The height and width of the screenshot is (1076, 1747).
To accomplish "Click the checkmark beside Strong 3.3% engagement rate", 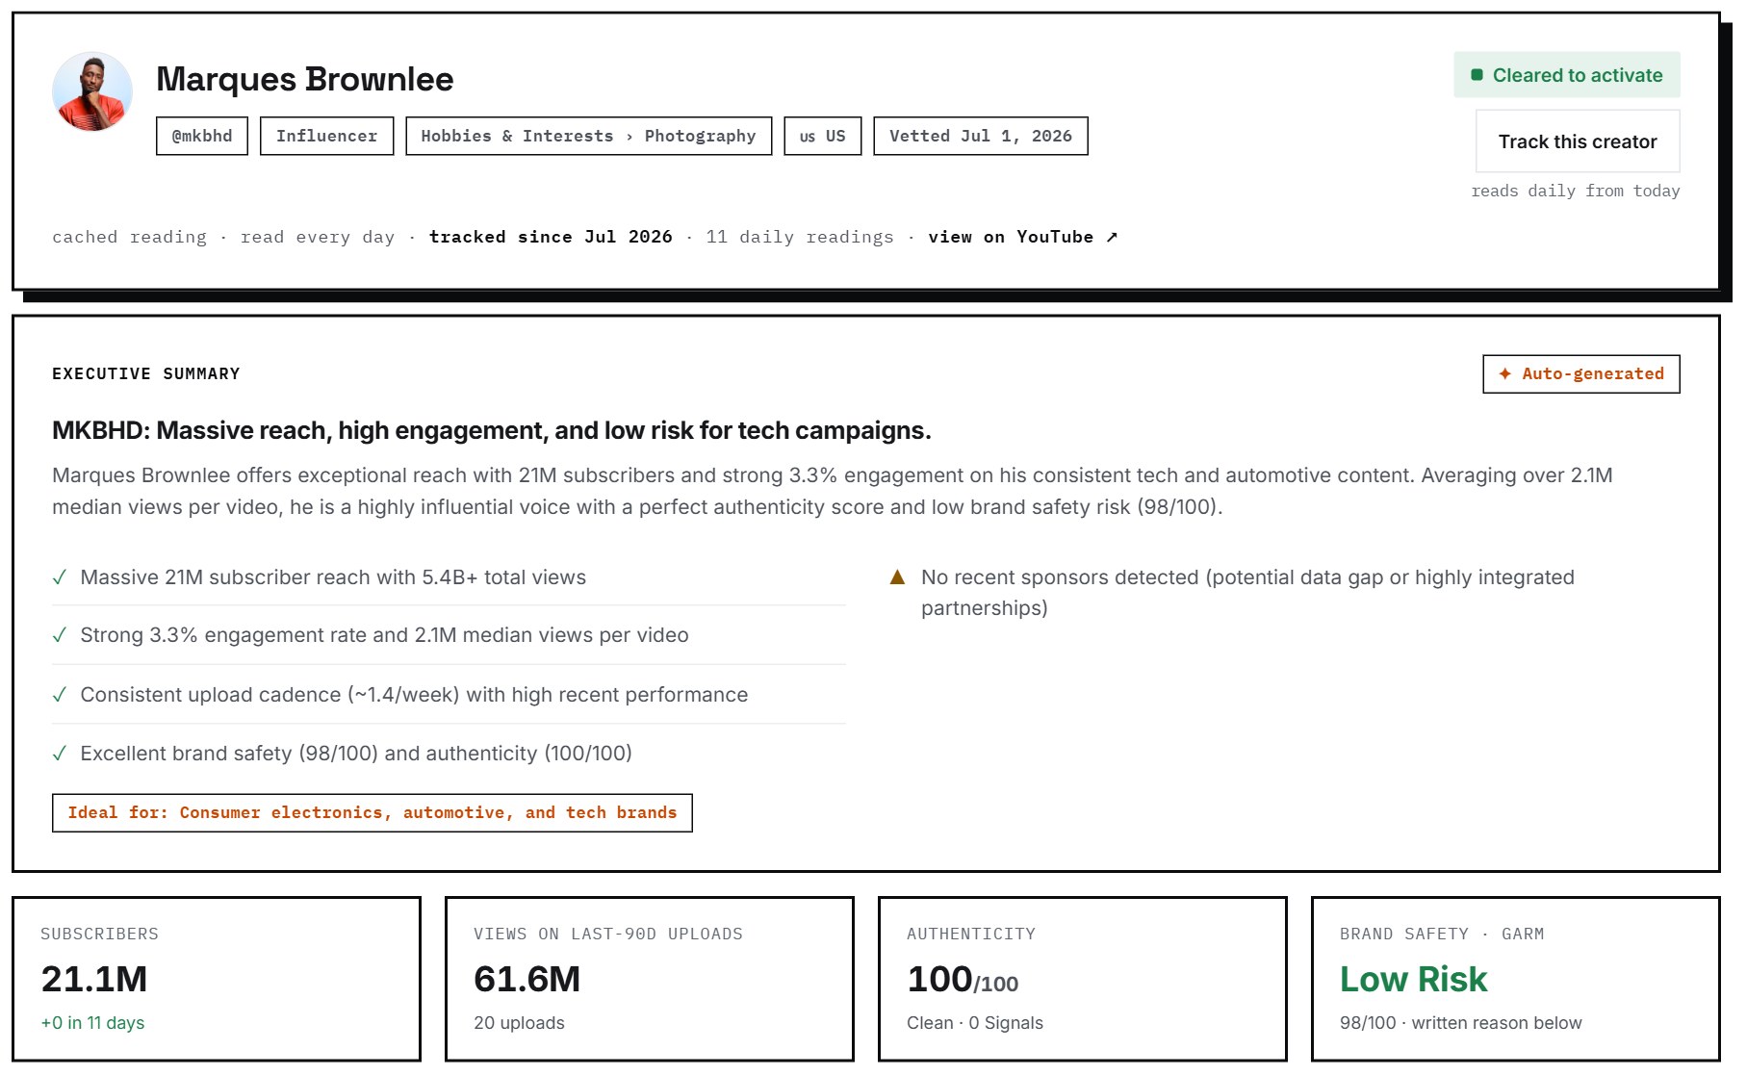I will click(x=60, y=635).
